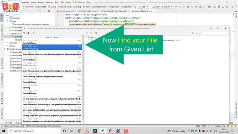238x134 pixels.
Task: Click the buildConfig breadcrumb in navigation bar
Action: [65, 7]
